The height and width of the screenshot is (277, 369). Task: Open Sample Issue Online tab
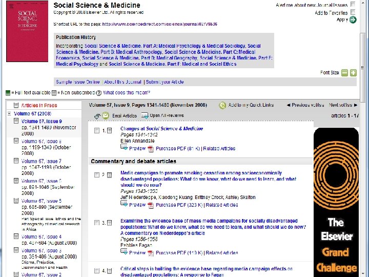click(78, 82)
